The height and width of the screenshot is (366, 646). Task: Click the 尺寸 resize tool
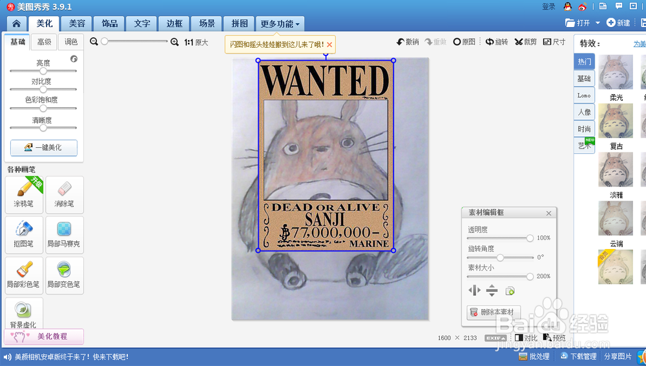tap(554, 41)
